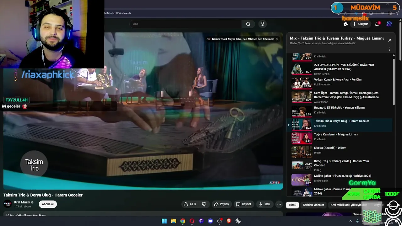Screen dimensions: 402x226
Task: Select the Tümü filter chip
Action: pyautogui.click(x=292, y=205)
